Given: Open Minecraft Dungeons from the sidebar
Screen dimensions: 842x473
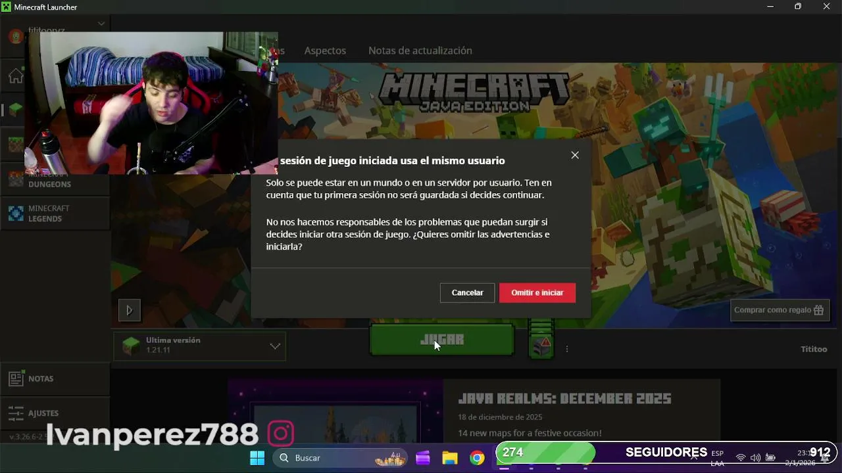Looking at the screenshot, I should coord(55,179).
